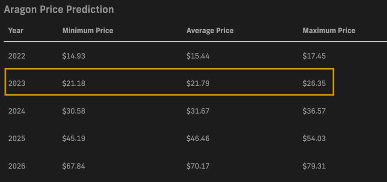
Task: Click the $36.57 maximum price cell
Action: coord(314,111)
